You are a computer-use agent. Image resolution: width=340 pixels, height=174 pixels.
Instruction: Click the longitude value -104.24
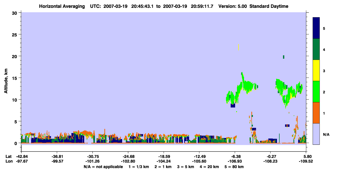tap(163, 161)
